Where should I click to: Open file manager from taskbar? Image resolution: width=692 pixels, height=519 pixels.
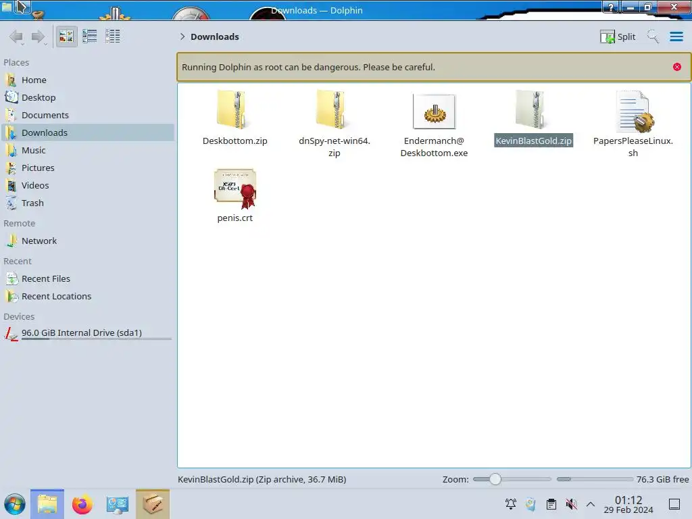47,504
